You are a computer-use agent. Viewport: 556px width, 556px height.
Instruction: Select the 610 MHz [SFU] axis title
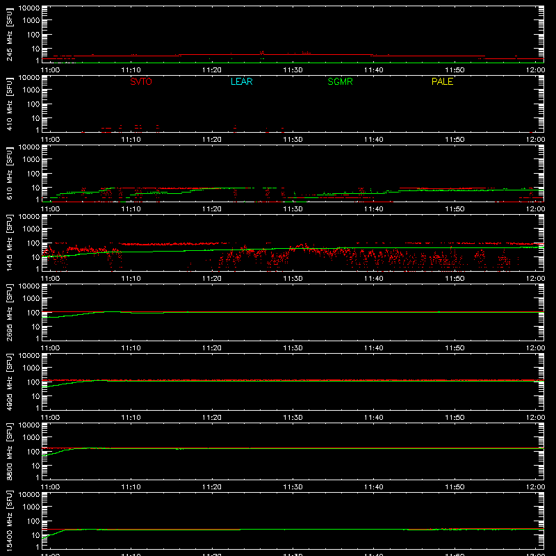click(x=9, y=173)
